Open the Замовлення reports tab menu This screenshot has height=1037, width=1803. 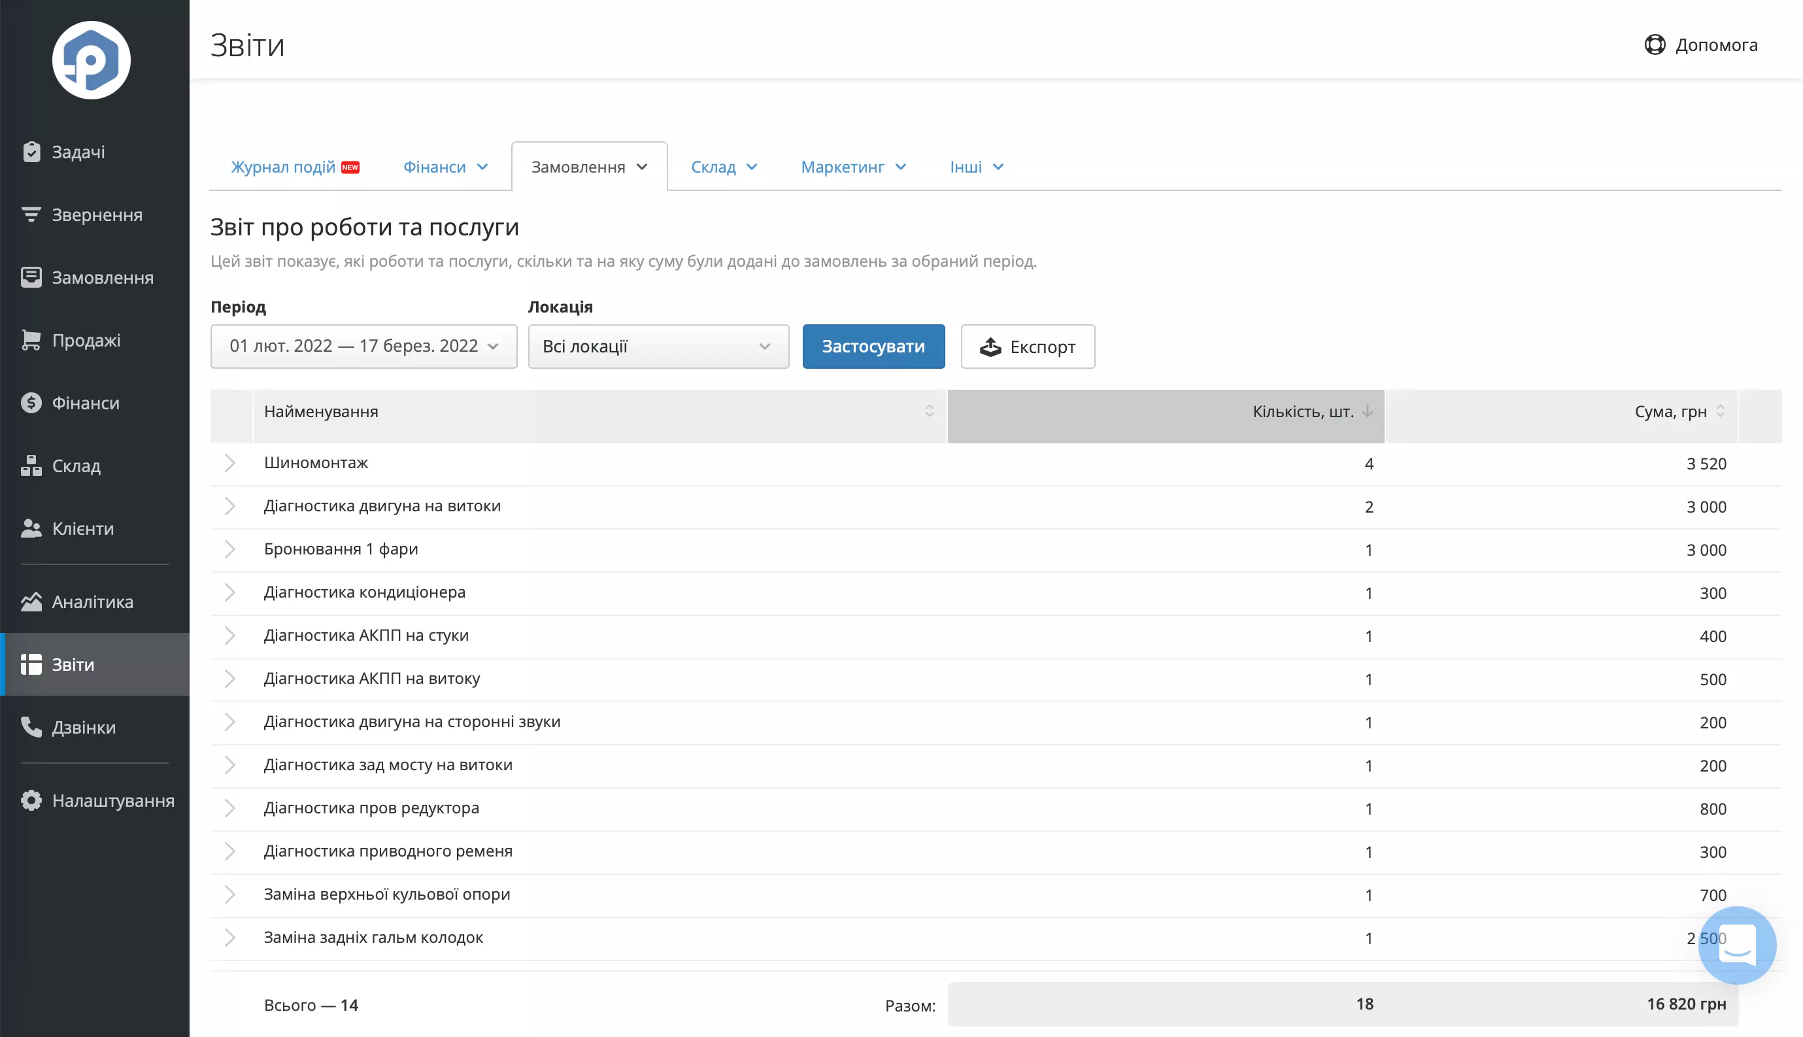590,167
